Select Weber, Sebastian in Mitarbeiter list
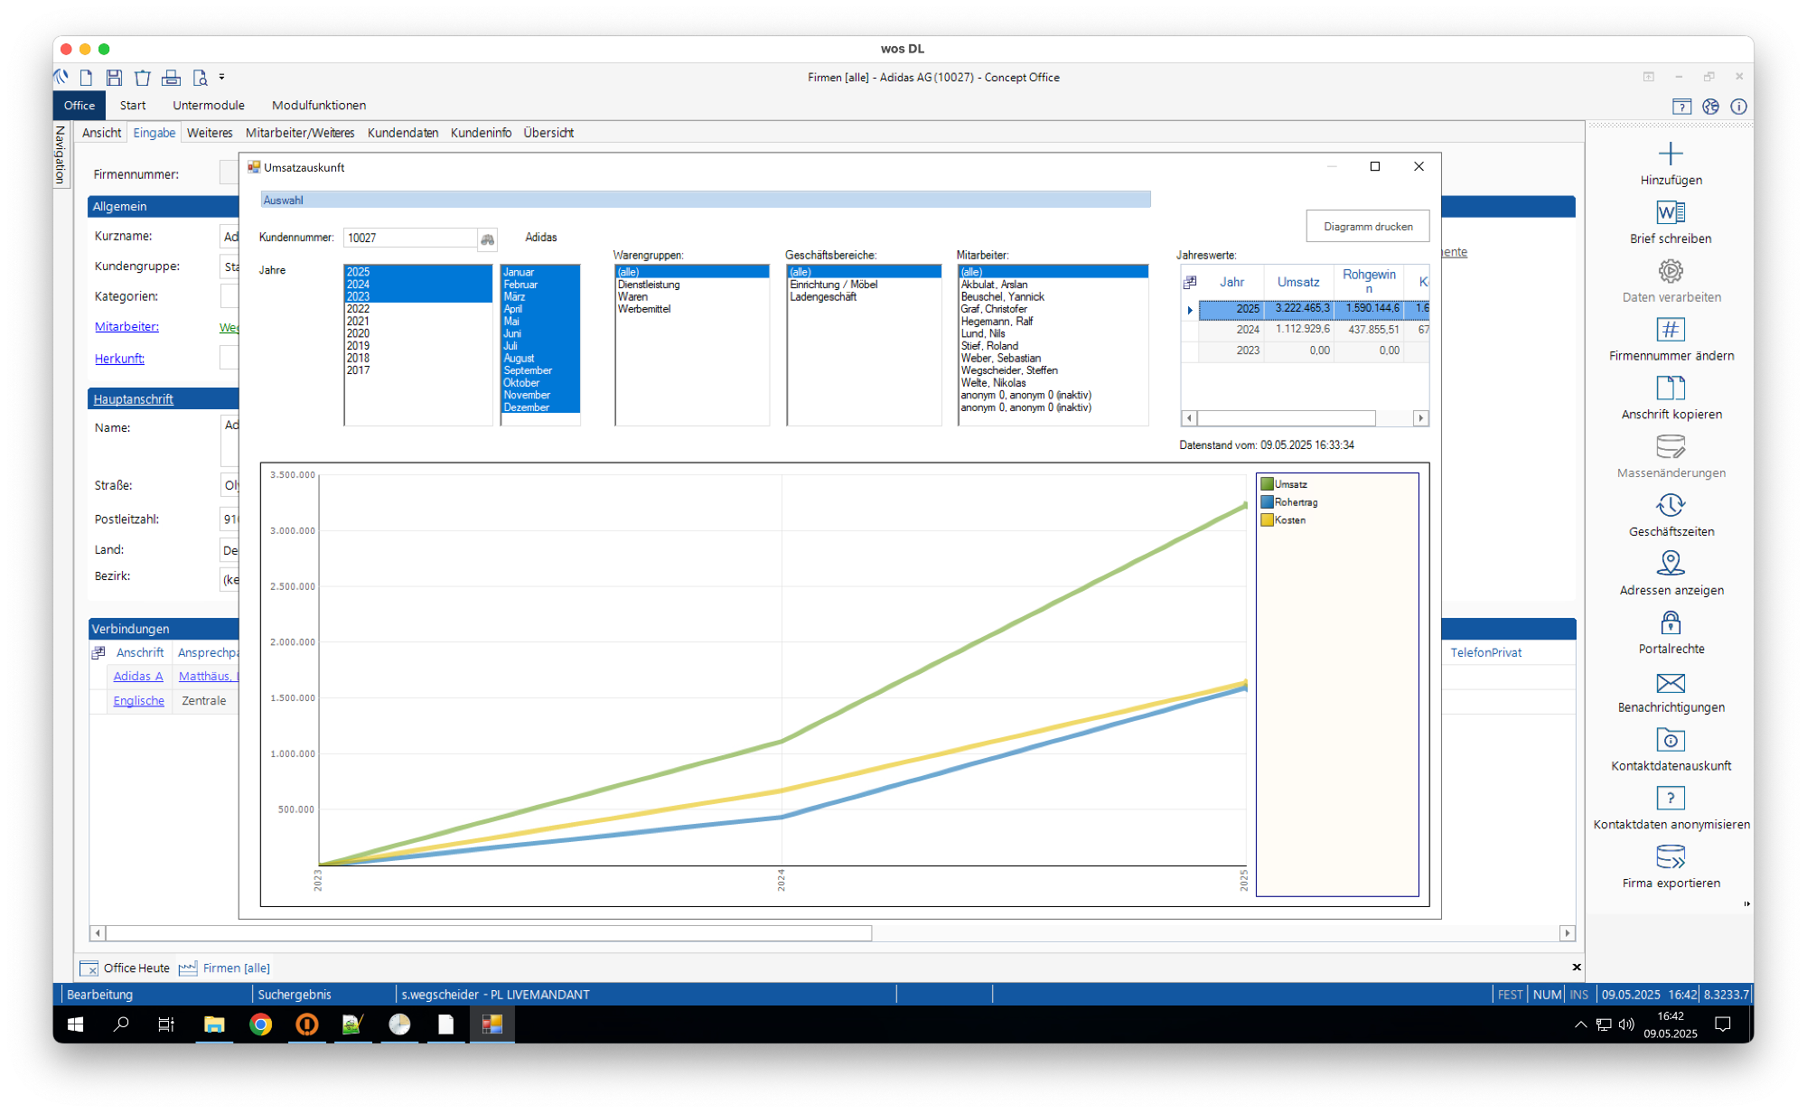 pos(1053,359)
